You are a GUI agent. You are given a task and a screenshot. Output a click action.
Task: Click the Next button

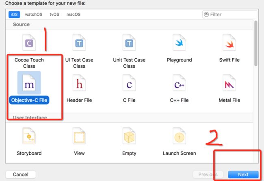pos(243,175)
